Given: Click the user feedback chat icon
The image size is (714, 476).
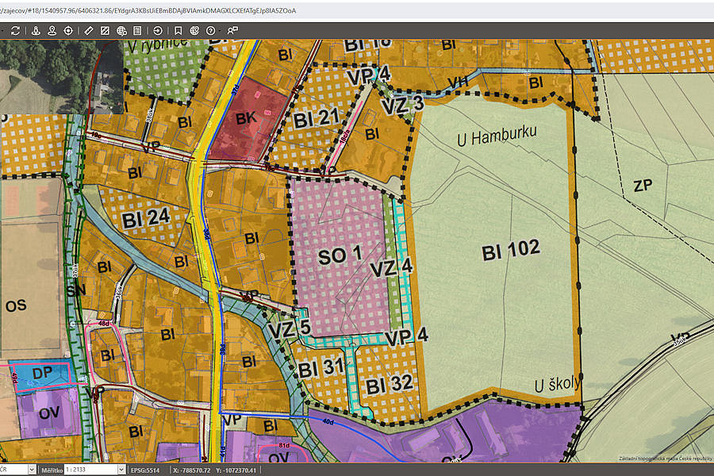Looking at the screenshot, I should [x=232, y=30].
